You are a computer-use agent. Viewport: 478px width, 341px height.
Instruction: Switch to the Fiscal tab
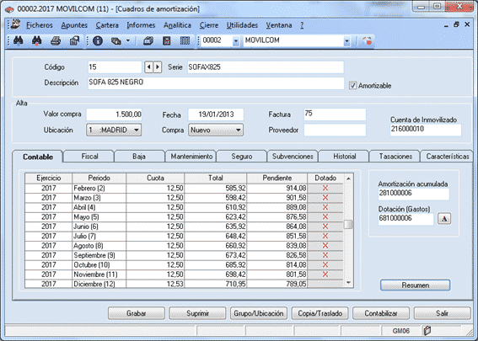89,157
